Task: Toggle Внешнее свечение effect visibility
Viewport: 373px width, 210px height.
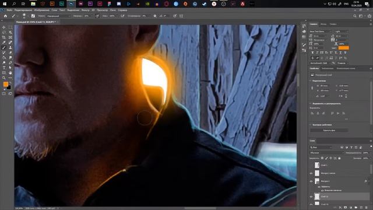Action: coord(322,191)
